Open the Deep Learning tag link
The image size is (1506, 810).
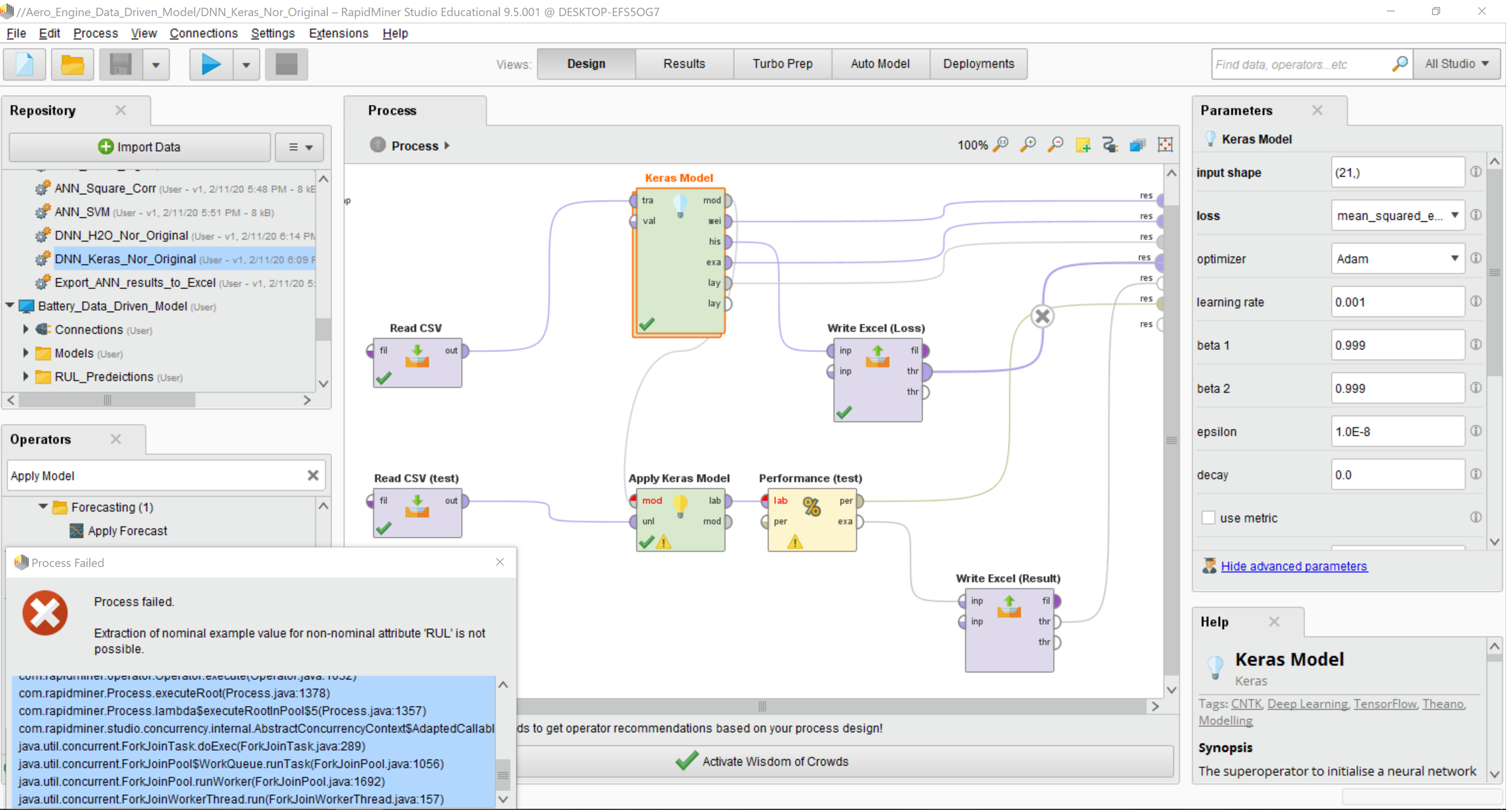pos(1308,704)
